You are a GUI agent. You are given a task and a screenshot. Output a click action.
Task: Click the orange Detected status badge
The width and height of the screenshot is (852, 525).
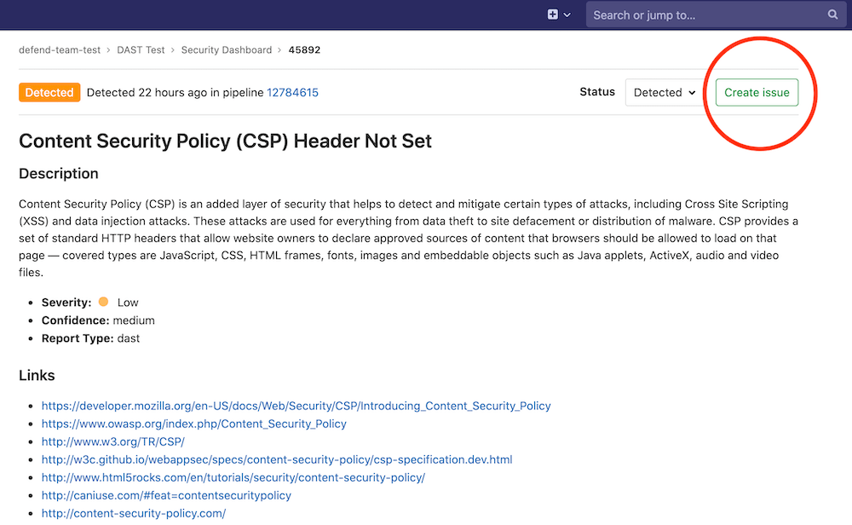pos(49,92)
